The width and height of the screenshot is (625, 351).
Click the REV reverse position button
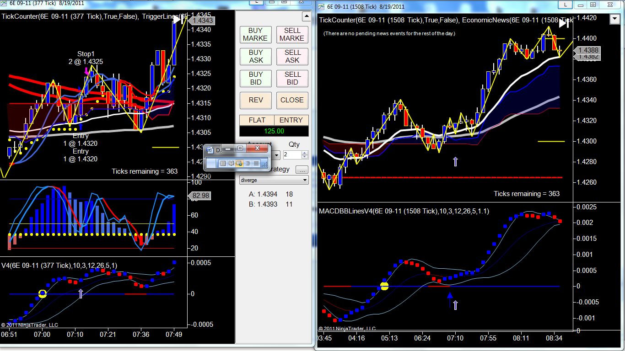pyautogui.click(x=256, y=101)
